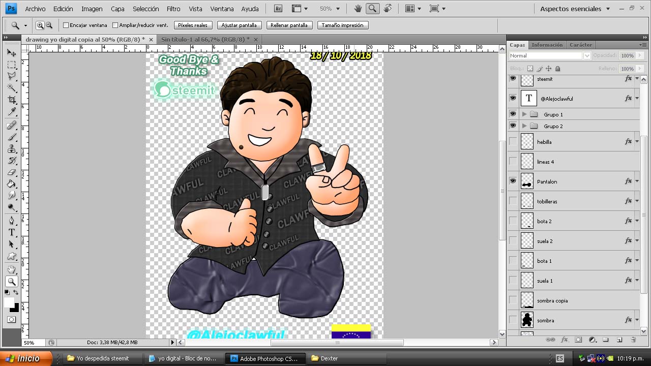The height and width of the screenshot is (366, 651).
Task: Expand effects on the Pantalon layer
Action: click(637, 181)
